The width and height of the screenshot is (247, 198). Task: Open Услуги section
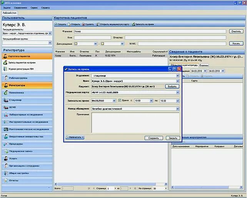click(x=27, y=158)
